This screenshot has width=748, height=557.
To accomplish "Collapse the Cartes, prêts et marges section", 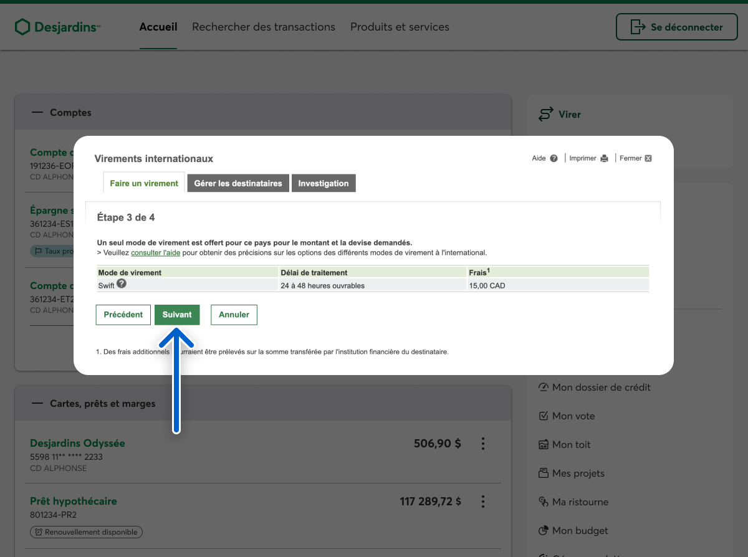I will (x=37, y=404).
